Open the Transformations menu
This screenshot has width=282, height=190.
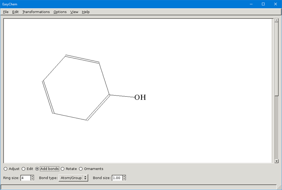tap(36, 12)
